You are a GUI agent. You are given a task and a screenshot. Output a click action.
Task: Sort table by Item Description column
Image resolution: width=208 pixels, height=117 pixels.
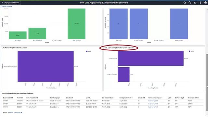click(32, 98)
